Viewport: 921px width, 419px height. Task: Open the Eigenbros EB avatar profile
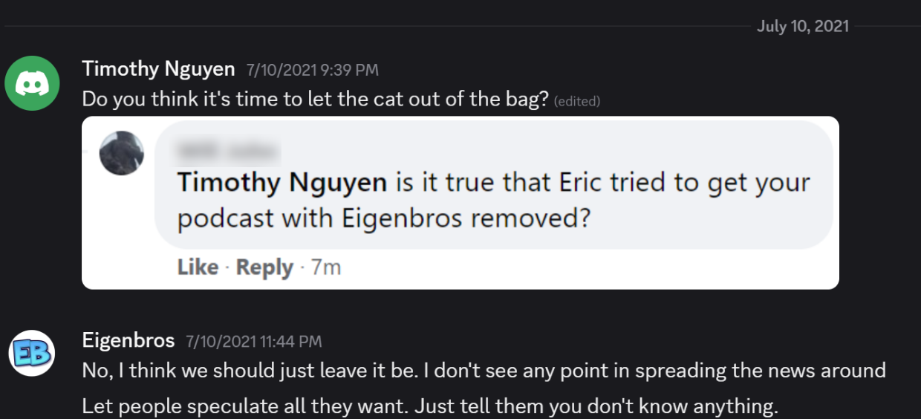point(32,353)
